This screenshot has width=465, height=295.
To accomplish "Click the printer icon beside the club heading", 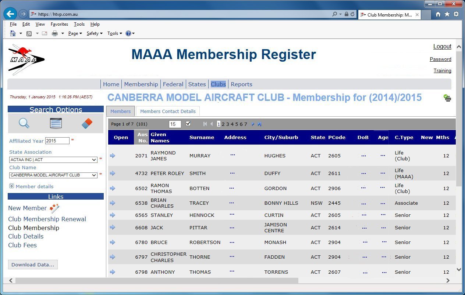I will (447, 98).
